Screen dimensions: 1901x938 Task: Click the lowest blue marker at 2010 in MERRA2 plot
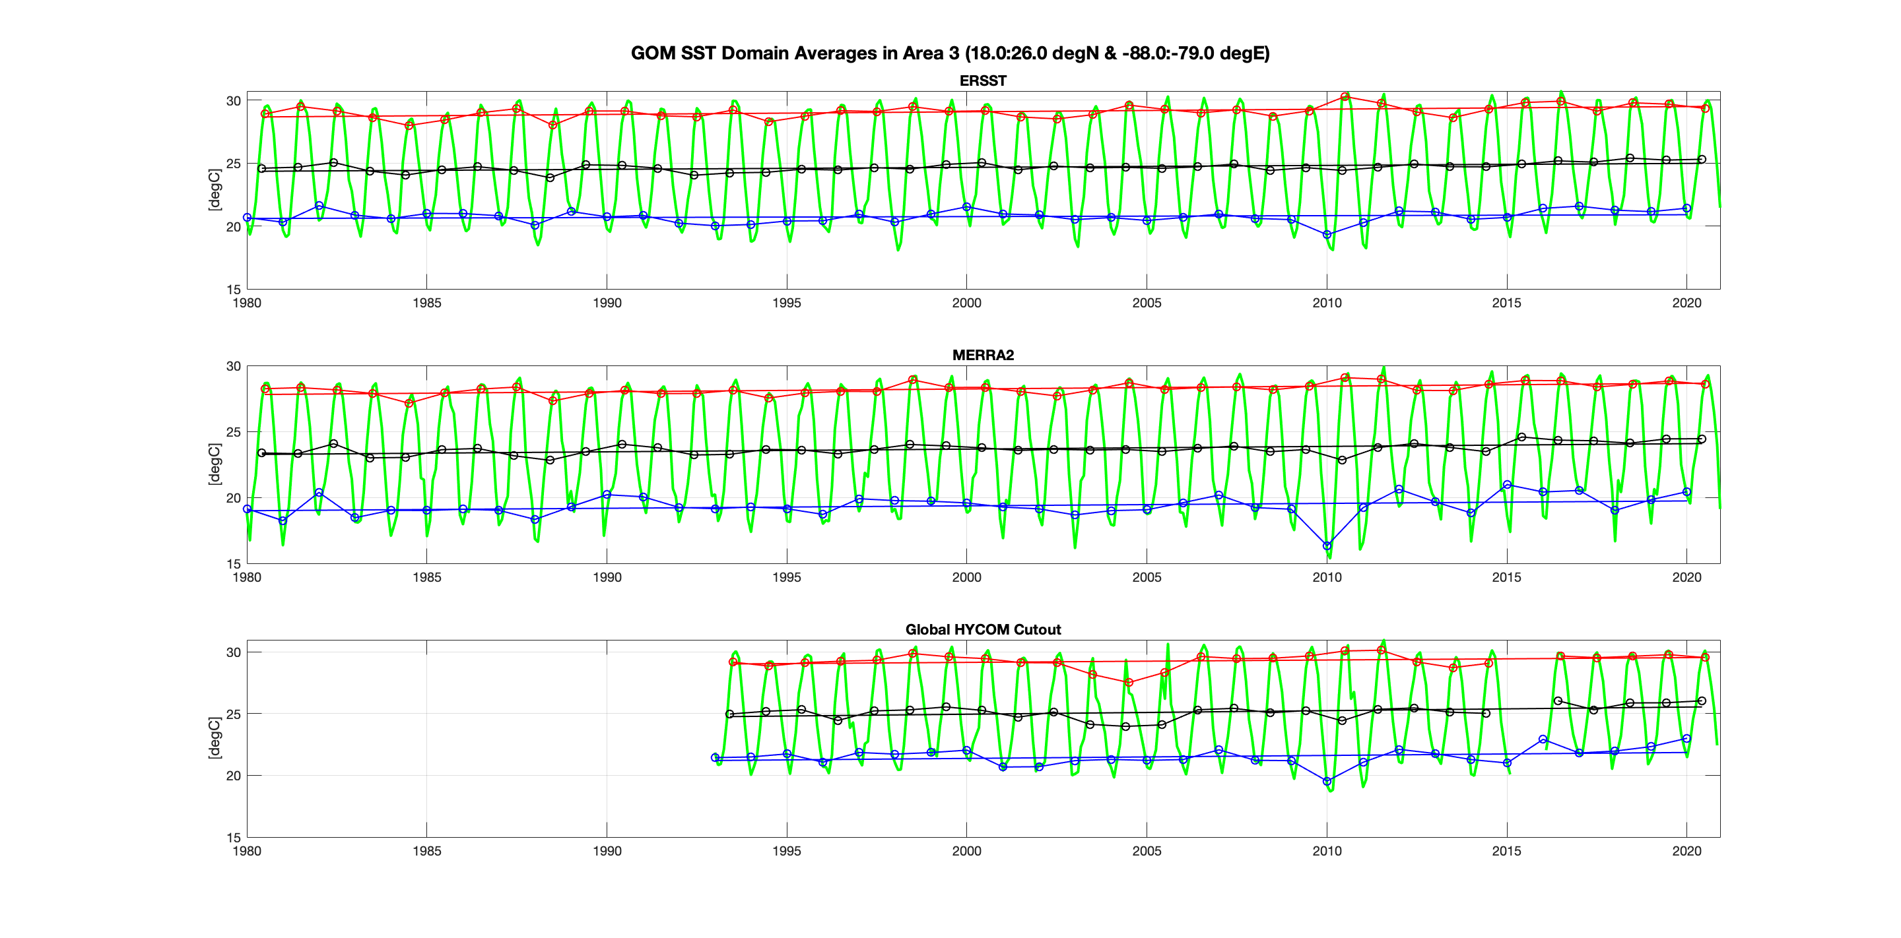[1327, 546]
